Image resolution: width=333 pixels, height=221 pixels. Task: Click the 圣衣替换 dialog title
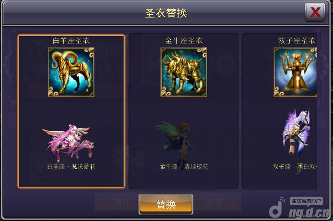pos(166,13)
